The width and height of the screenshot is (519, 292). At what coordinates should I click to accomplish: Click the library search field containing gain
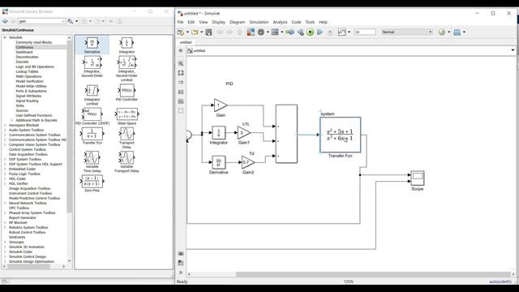click(x=41, y=21)
